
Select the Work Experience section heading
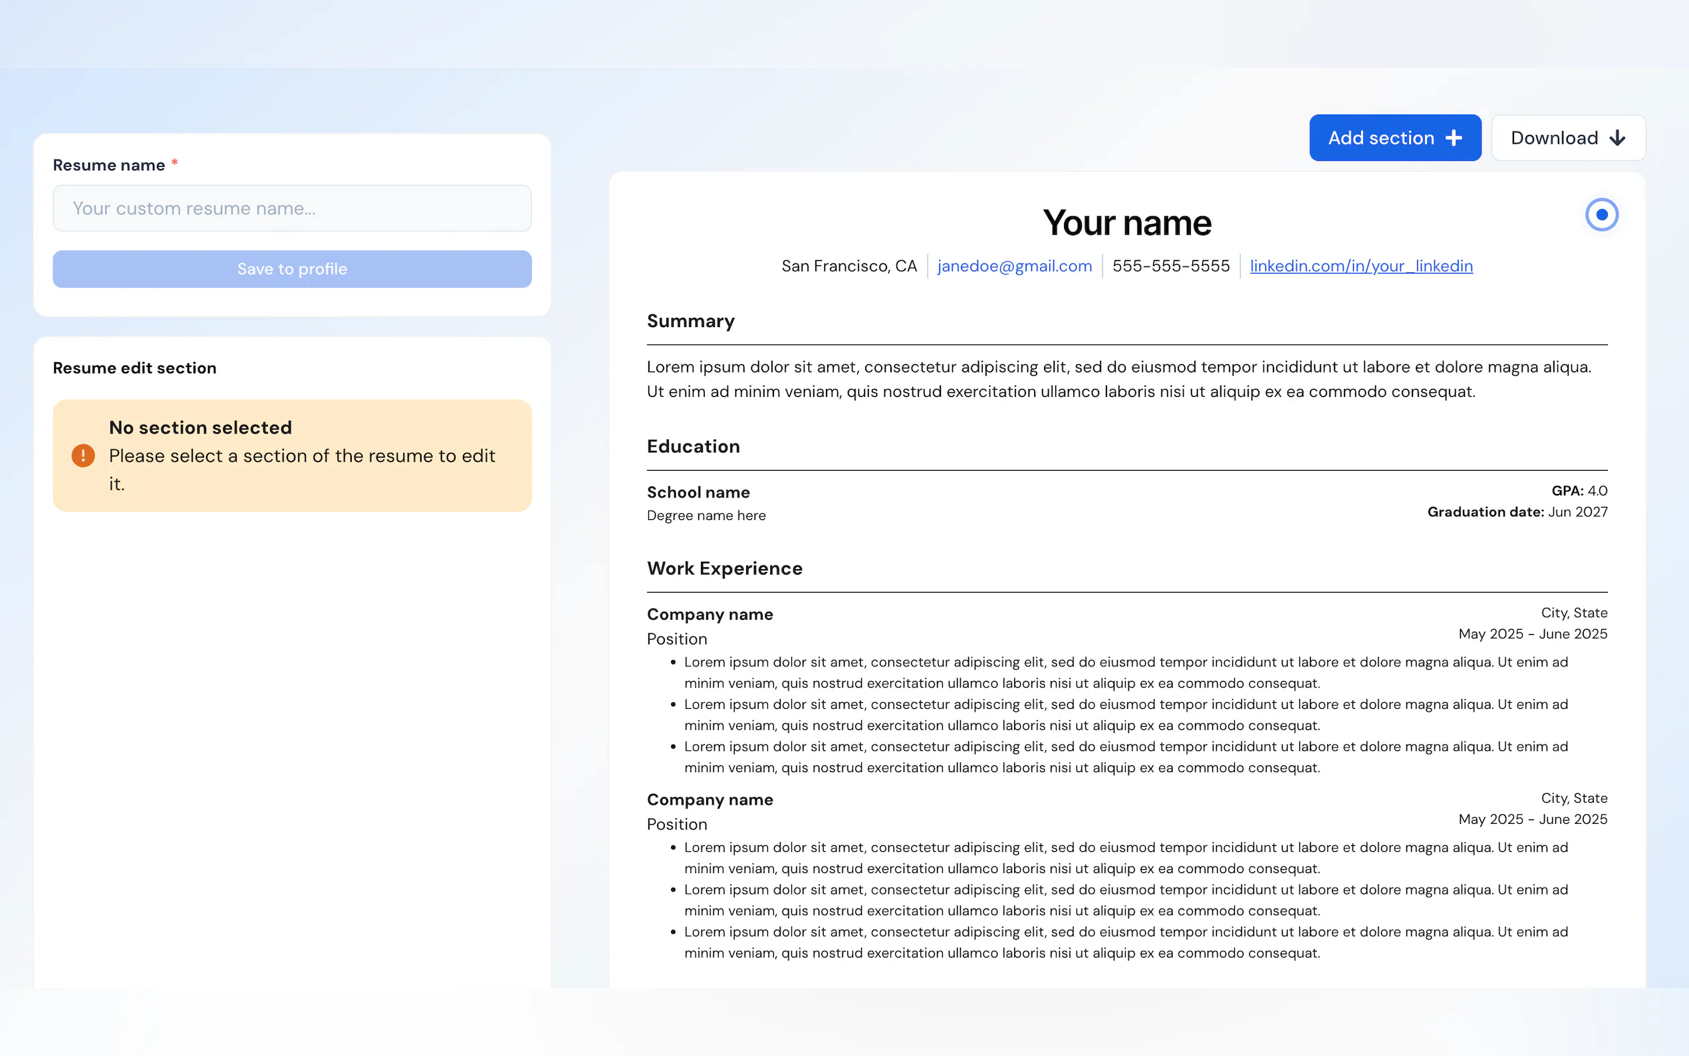(724, 569)
